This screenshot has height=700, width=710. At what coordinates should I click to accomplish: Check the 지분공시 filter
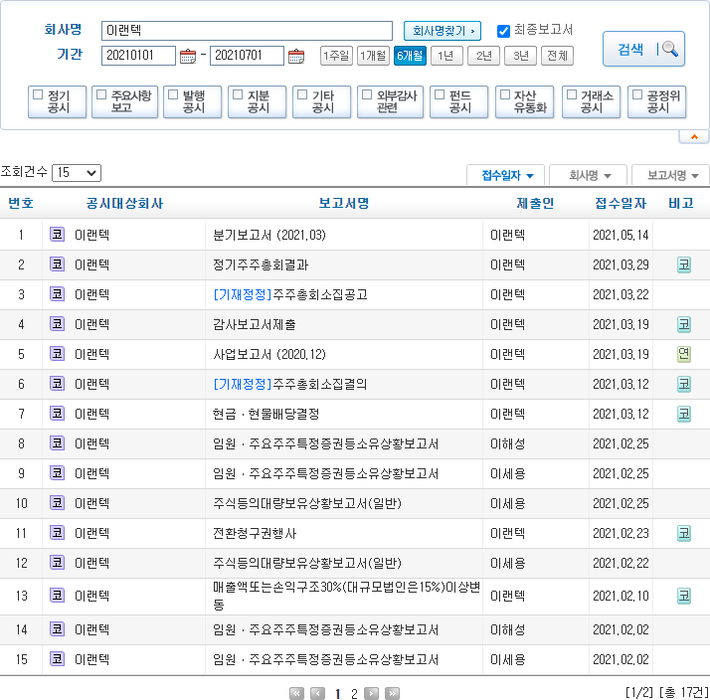[x=238, y=94]
